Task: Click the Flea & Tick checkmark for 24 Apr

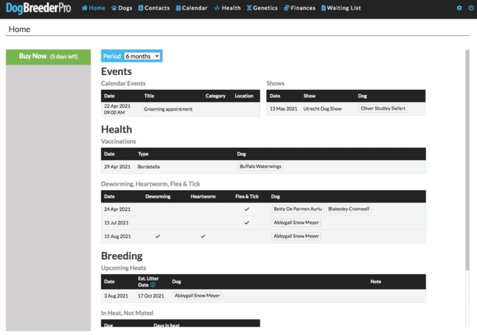Action: [247, 209]
